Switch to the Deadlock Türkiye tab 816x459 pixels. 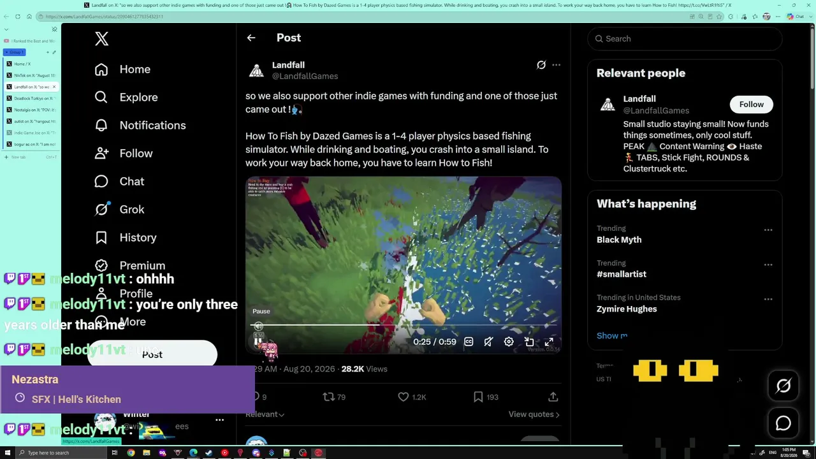click(x=31, y=98)
